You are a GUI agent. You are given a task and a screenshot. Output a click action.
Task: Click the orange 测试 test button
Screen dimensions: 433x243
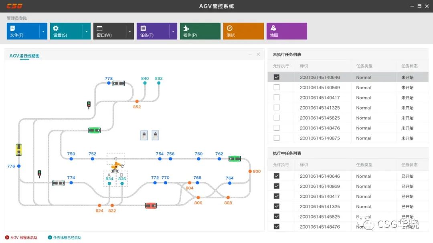tap(243, 31)
